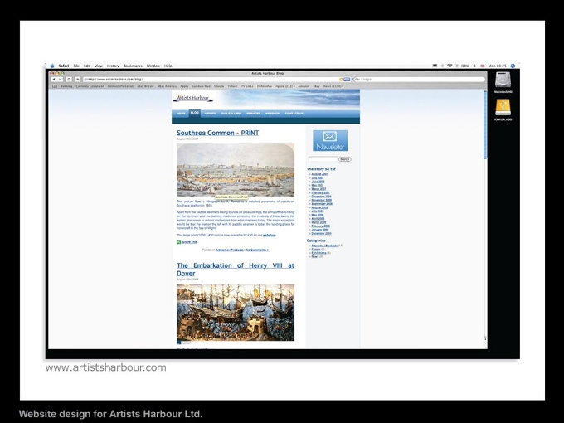
Task: Open the August 2007 archive link
Action: click(x=319, y=174)
